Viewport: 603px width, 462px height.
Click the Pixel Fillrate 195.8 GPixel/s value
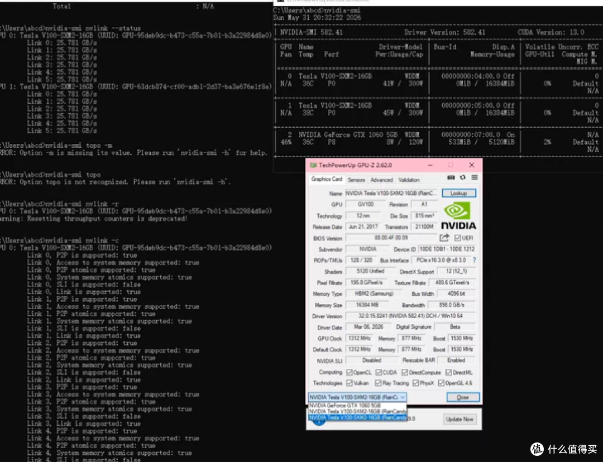[x=366, y=282]
